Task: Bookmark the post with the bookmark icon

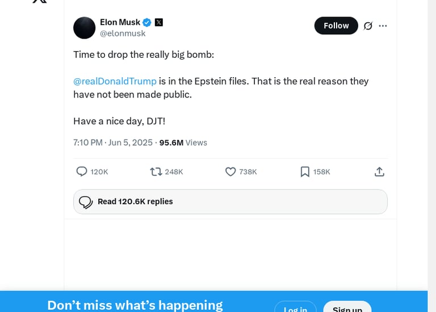Action: pos(305,171)
